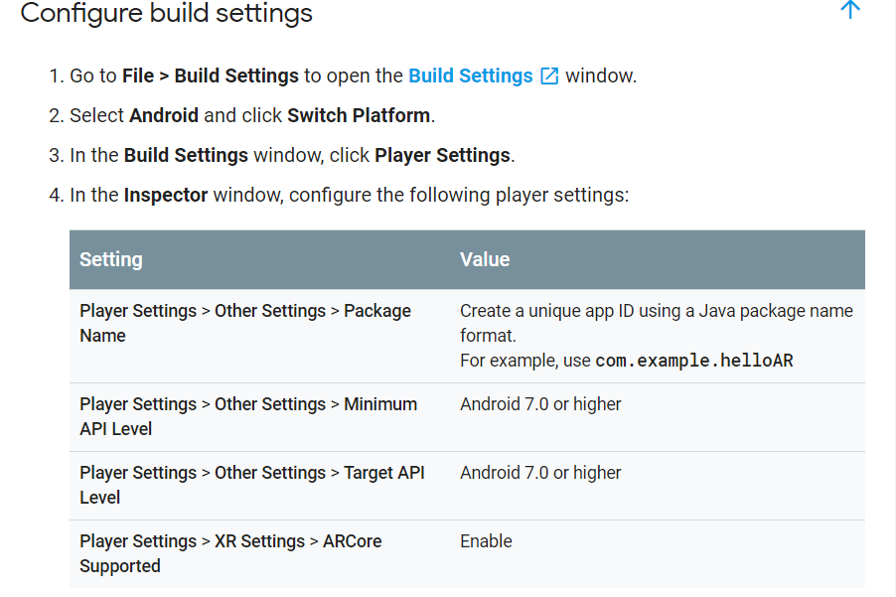The height and width of the screenshot is (597, 896).
Task: Select the com.example.helloAR code text
Action: 694,361
